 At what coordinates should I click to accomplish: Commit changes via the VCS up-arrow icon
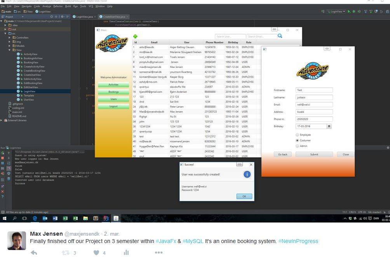coord(370,12)
